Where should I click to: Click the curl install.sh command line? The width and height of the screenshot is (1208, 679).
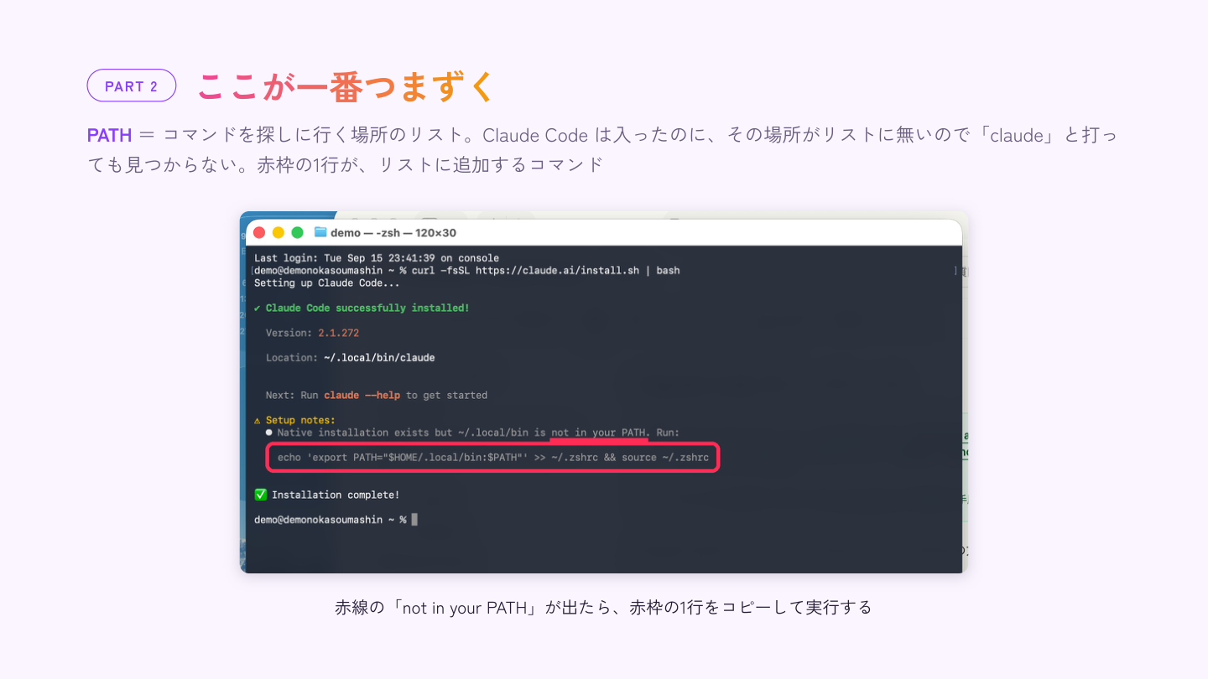[466, 271]
